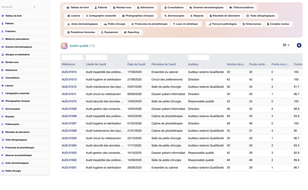Click the Petite chirurgie bed icon in the sidebar
308x190 pixels.
(3, 171)
